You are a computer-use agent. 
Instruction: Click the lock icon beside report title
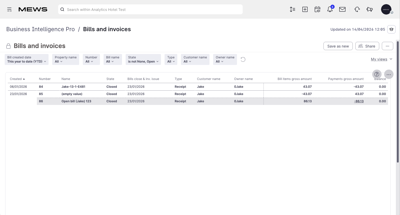(x=9, y=46)
